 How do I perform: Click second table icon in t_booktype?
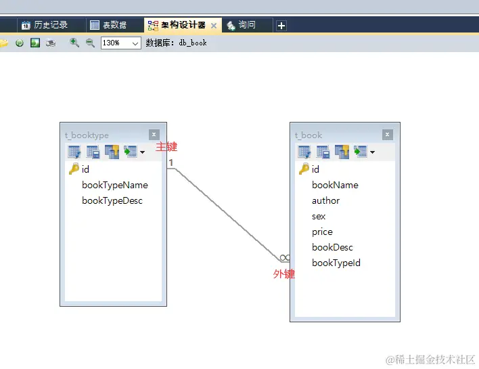pos(93,152)
